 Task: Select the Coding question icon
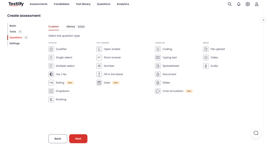(158, 49)
